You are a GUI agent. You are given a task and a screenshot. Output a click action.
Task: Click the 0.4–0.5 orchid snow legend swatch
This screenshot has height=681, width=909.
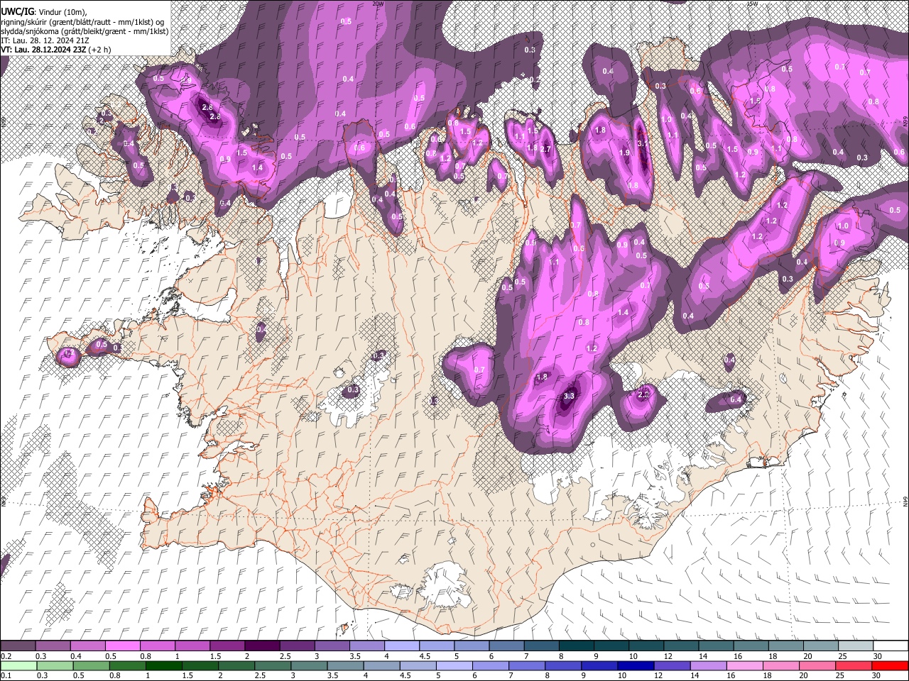coord(88,646)
